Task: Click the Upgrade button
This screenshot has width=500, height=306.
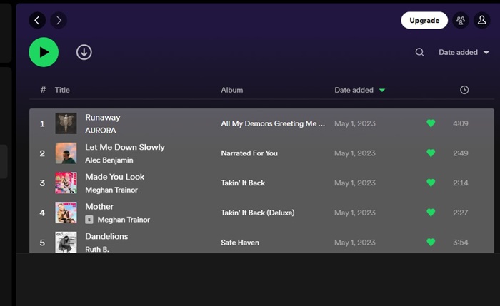Action: [424, 21]
